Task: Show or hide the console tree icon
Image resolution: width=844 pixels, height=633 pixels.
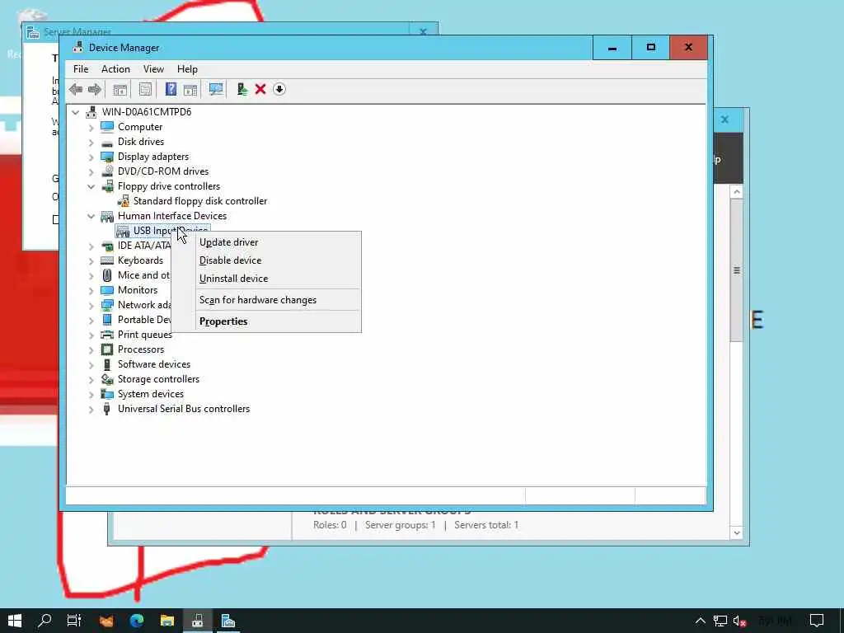Action: [x=120, y=89]
